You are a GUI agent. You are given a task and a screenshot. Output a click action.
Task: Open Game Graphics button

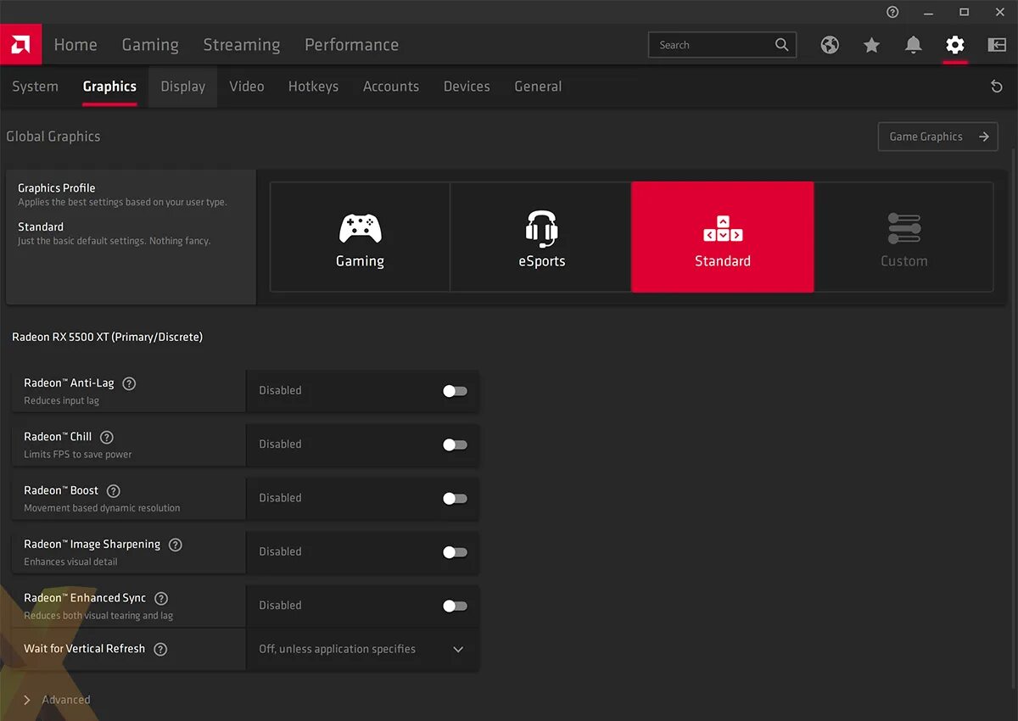pyautogui.click(x=938, y=137)
